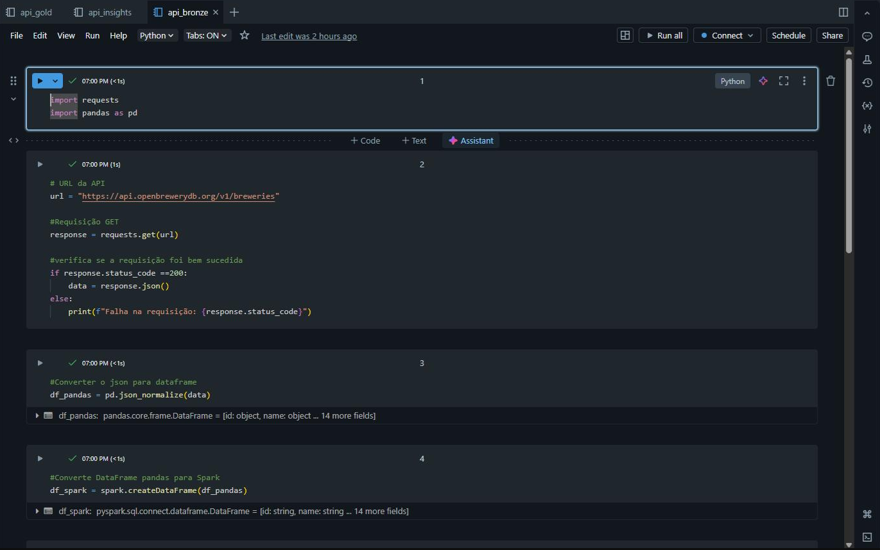880x550 pixels.
Task: Open the Connect cluster dropdown
Action: [727, 35]
